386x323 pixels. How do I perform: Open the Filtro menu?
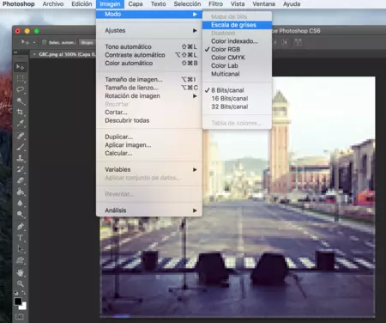pos(215,4)
